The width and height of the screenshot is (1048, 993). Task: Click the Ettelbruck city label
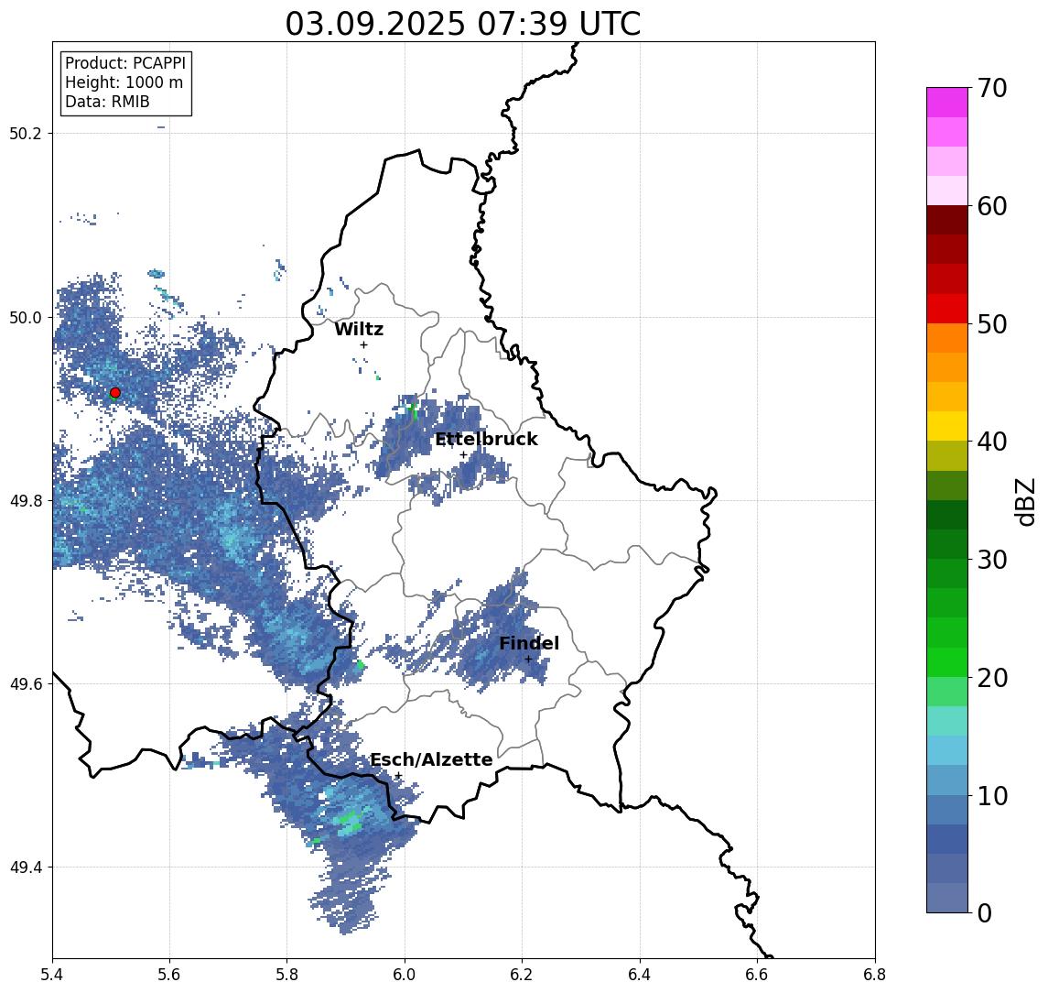point(486,439)
